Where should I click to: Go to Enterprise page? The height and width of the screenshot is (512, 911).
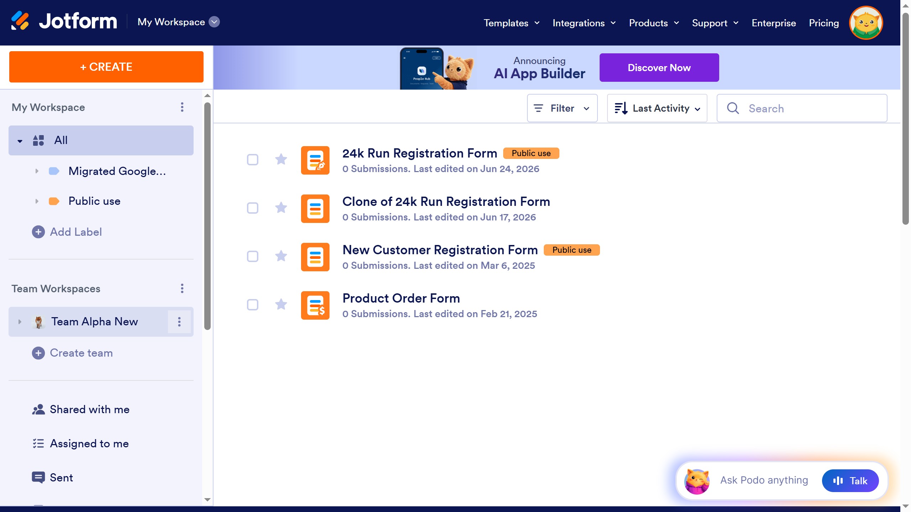point(774,23)
